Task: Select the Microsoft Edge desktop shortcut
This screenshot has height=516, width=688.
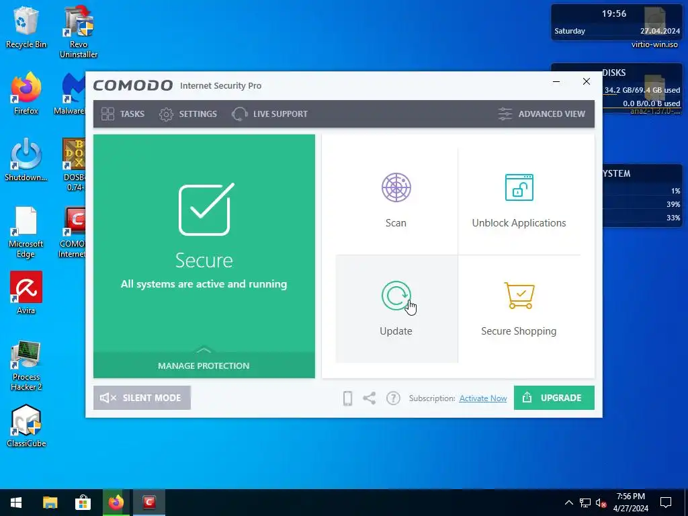Action: (x=26, y=232)
